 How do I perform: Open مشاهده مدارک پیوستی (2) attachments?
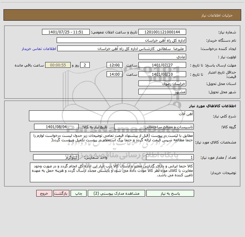pos(116,193)
